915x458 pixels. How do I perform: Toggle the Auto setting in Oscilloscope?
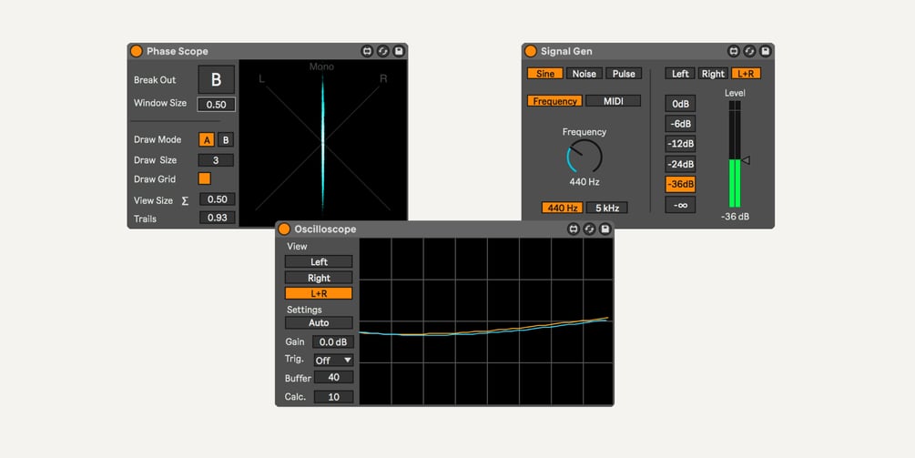(x=319, y=322)
